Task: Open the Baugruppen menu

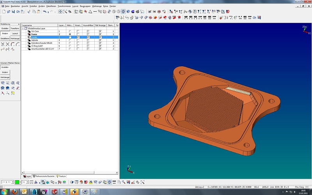Action: coord(85,6)
